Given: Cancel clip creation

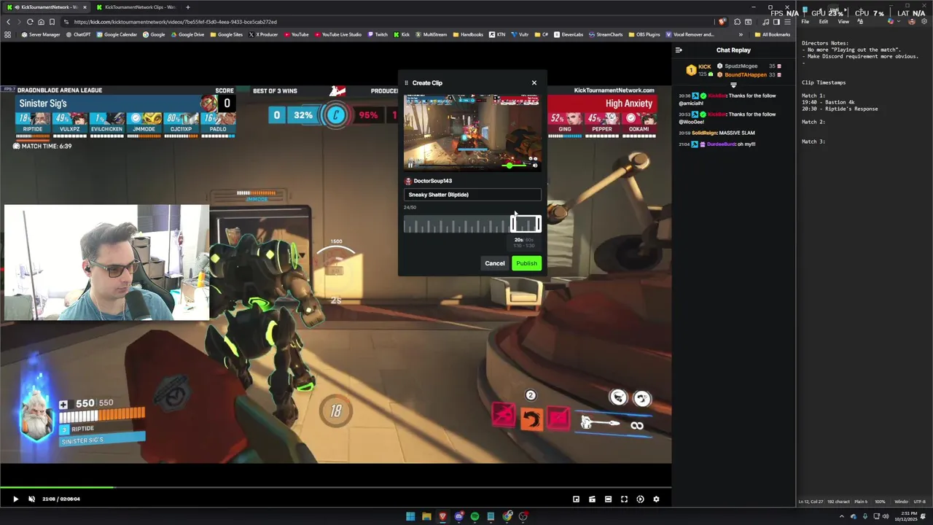Looking at the screenshot, I should pos(495,263).
